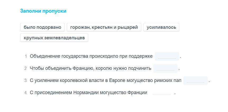Click the 'Заполни пропуски' heading
The width and height of the screenshot is (228, 112).
[43, 11]
